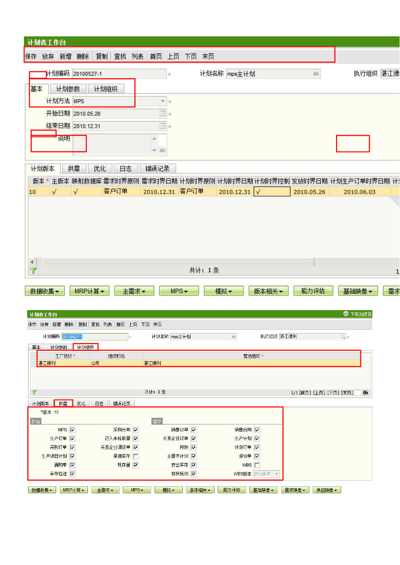400x565 pixels.
Task: Click 新增 in the upper toolbar
Action: tap(65, 56)
